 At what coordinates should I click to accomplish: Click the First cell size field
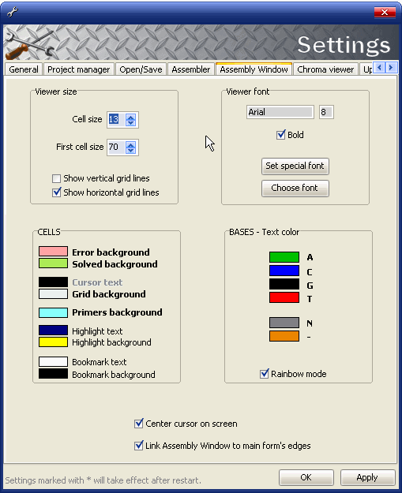(116, 148)
